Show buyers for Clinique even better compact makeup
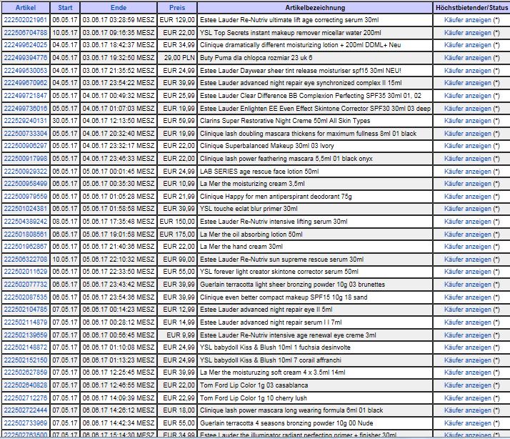The height and width of the screenshot is (439, 510). pos(467,297)
